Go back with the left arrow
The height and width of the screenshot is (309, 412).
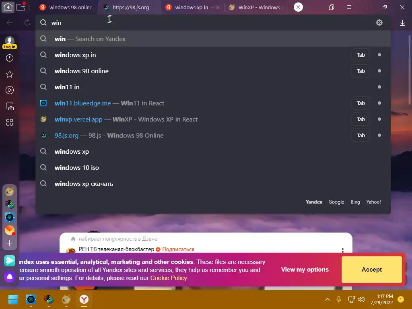point(10,23)
